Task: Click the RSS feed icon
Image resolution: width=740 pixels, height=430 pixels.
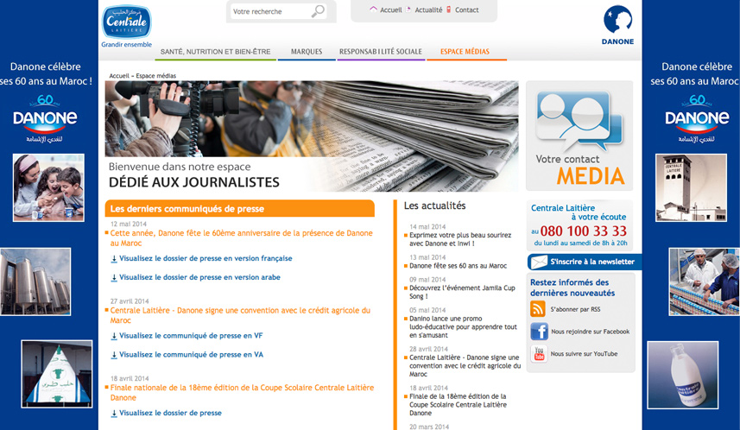Action: [x=538, y=309]
